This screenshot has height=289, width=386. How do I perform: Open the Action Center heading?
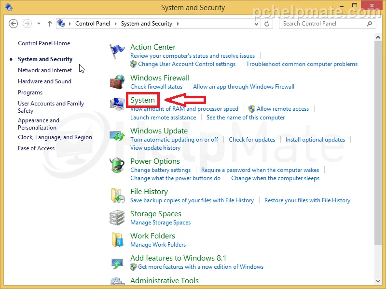point(153,47)
